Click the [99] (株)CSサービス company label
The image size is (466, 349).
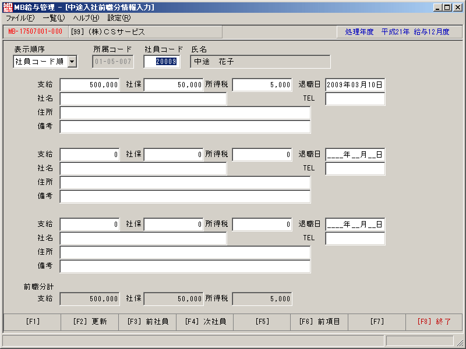[x=108, y=32]
